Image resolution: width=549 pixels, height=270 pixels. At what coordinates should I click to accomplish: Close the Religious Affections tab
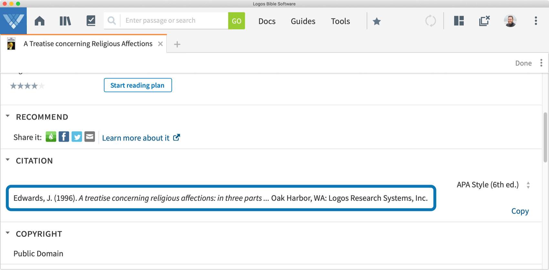pos(160,44)
